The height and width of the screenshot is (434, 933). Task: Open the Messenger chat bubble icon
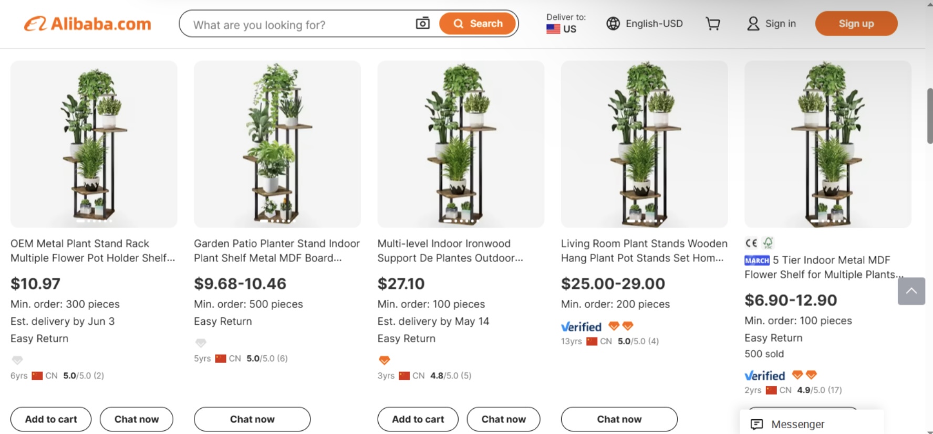click(x=756, y=424)
